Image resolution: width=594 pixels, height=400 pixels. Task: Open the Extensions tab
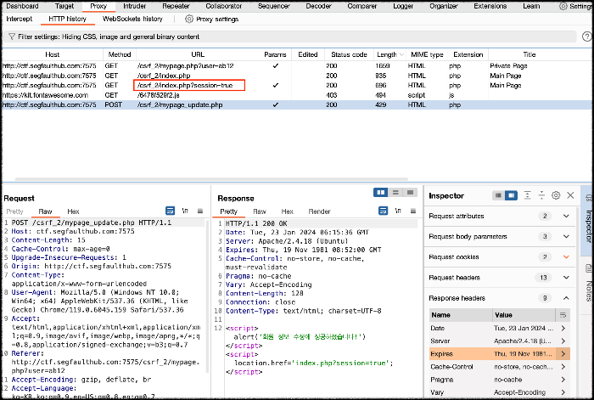pos(490,6)
